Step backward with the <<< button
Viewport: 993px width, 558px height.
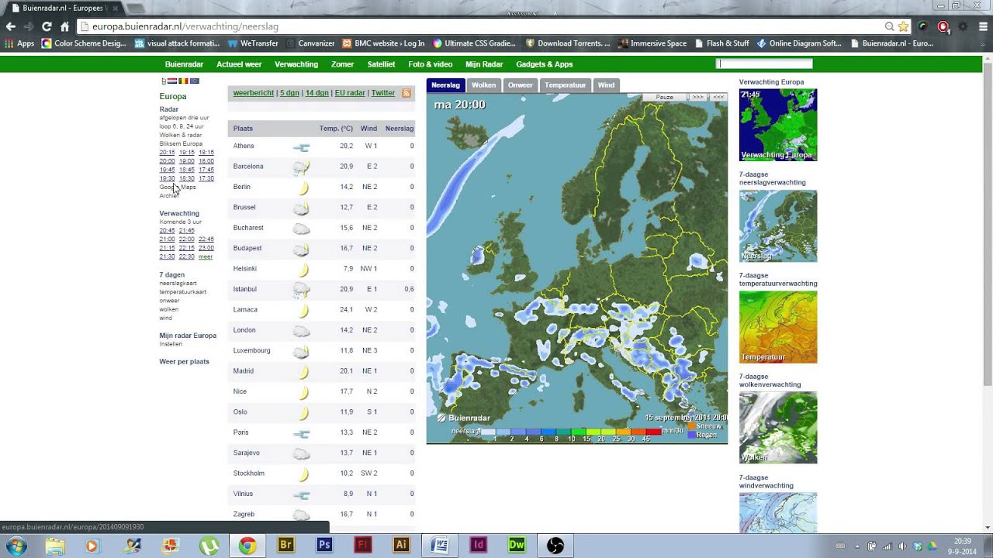pos(718,97)
